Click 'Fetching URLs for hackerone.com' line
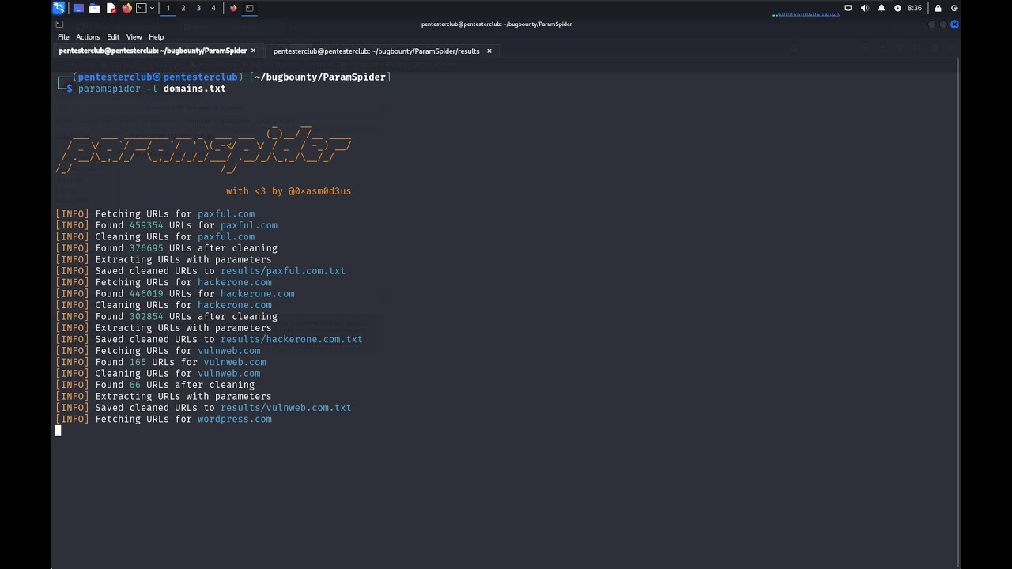The width and height of the screenshot is (1012, 569). click(164, 282)
